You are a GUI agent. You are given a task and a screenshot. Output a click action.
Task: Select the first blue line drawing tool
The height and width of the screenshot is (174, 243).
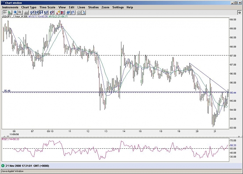click(32, 12)
